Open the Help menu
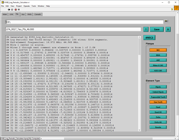179x140 pixels. click(48, 6)
